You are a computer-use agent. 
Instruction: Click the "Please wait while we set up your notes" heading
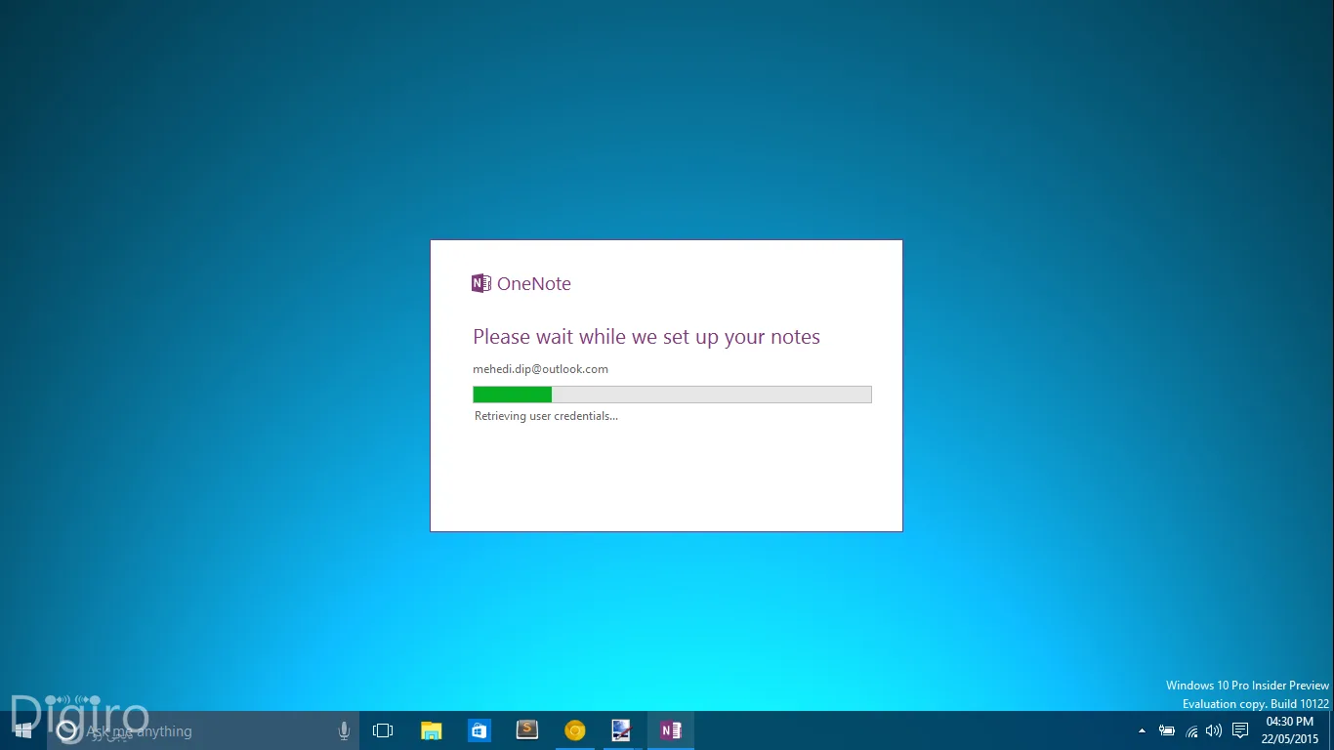(x=646, y=337)
